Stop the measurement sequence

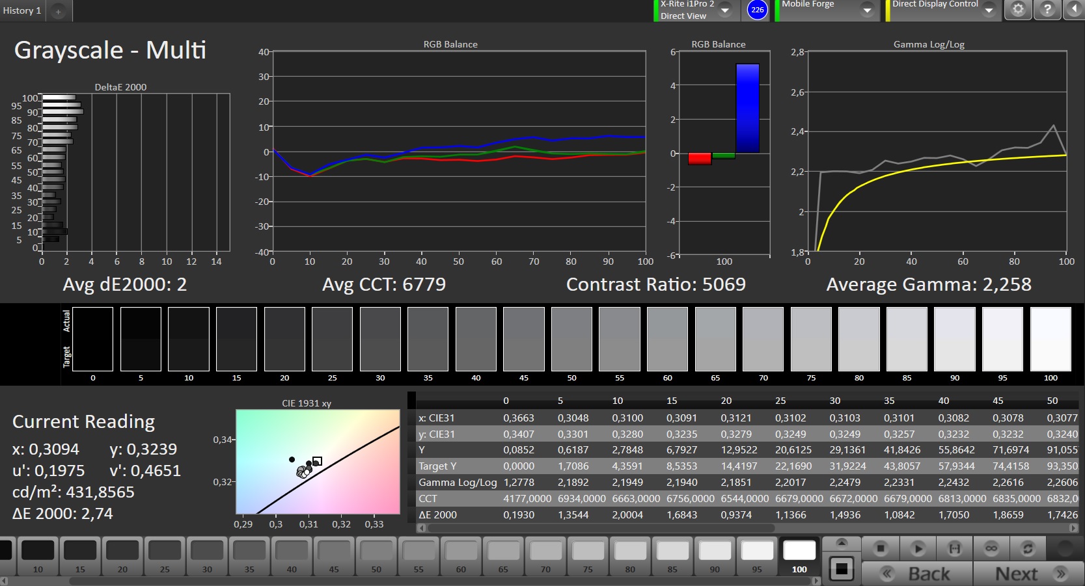[881, 548]
